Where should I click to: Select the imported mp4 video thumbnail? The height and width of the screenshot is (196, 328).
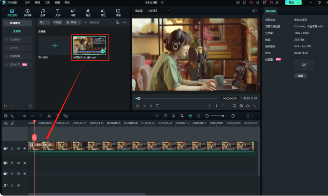click(x=90, y=46)
